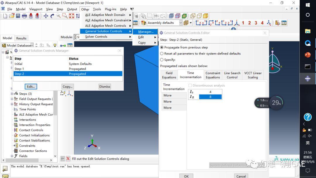Expand the Steps (3) tree node
Image resolution: width=316 pixels, height=178 pixels.
tap(12, 94)
